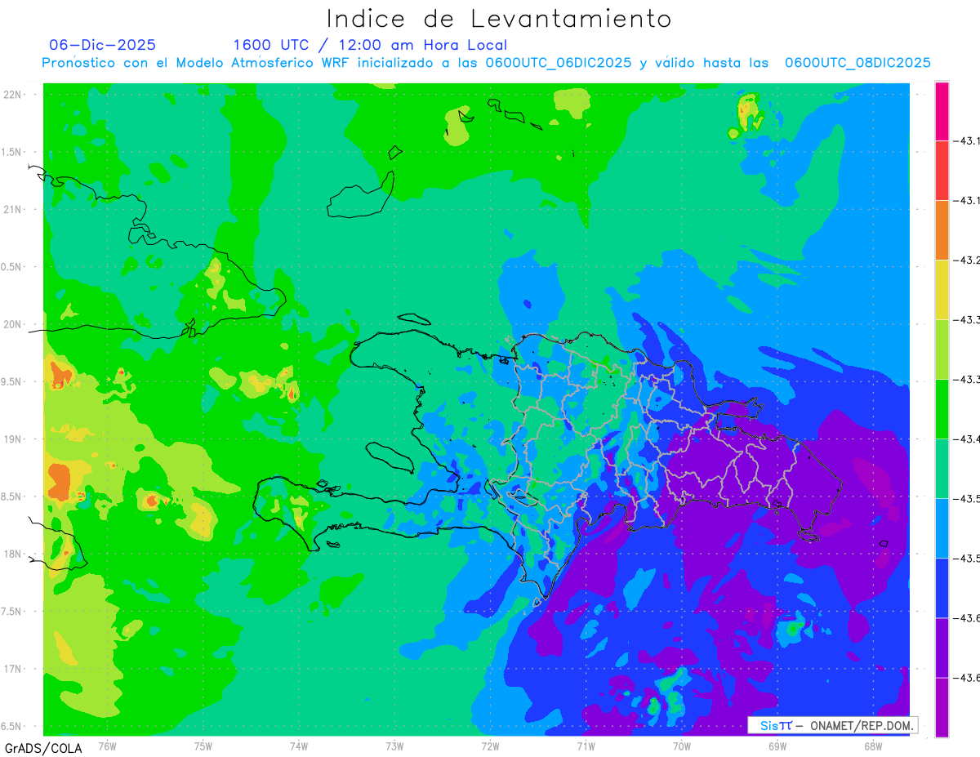Viewport: 980px width, 757px height.
Task: Select the '0.5N' latitude tick label
Action: point(11,267)
